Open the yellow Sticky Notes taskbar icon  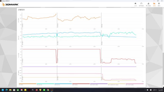tap(25, 90)
